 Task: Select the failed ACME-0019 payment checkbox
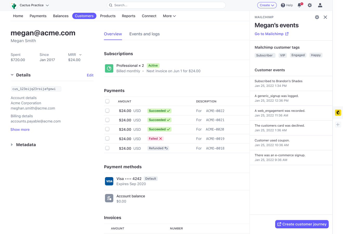tap(107, 139)
